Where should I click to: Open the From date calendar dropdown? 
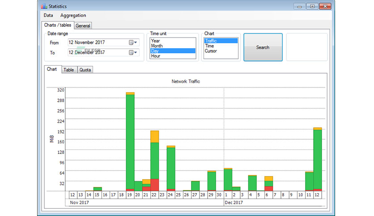pyautogui.click(x=133, y=42)
